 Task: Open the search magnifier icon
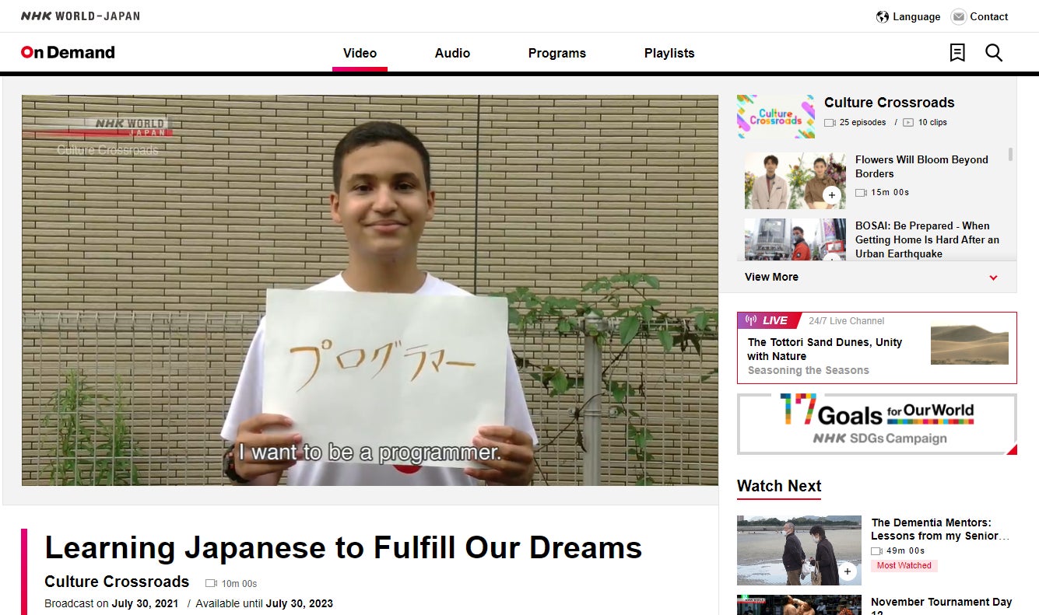[x=994, y=53]
